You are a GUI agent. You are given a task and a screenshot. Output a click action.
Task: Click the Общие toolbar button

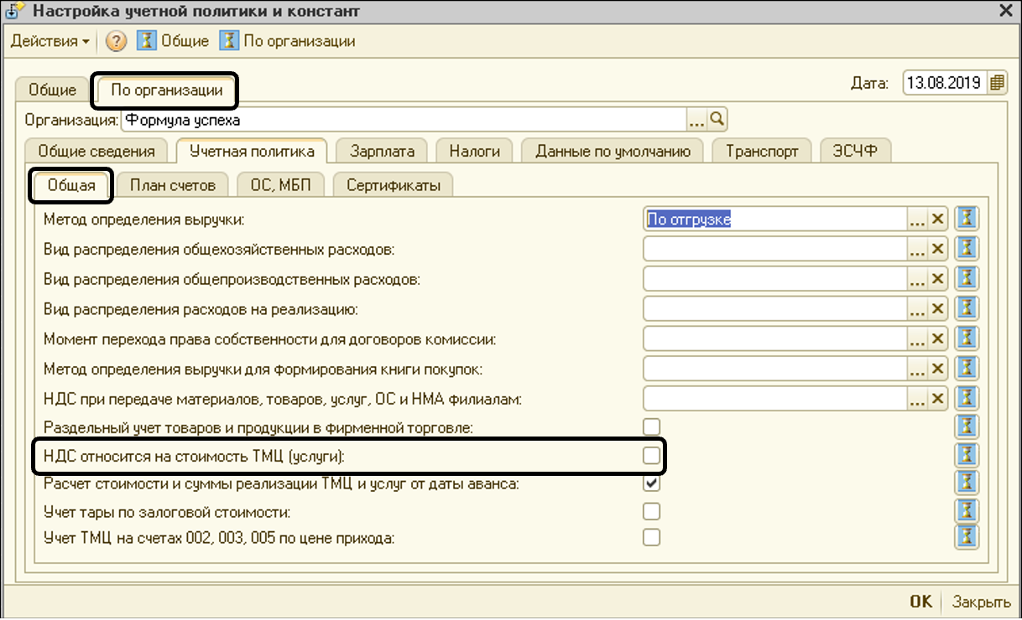pos(174,41)
